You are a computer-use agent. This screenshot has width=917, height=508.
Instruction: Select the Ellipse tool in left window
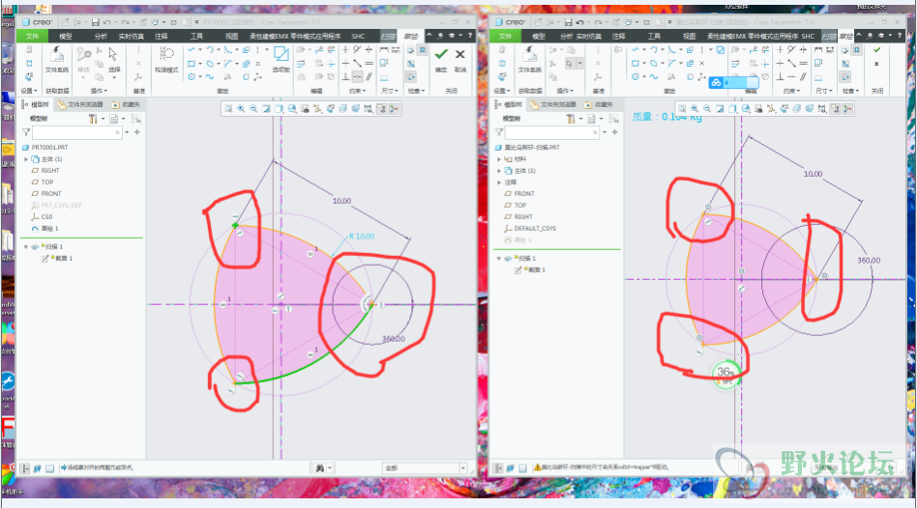210,64
